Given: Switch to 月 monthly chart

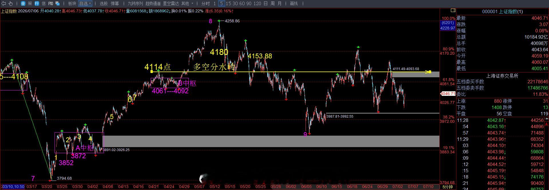Looking at the screenshot, I should pos(280,3).
